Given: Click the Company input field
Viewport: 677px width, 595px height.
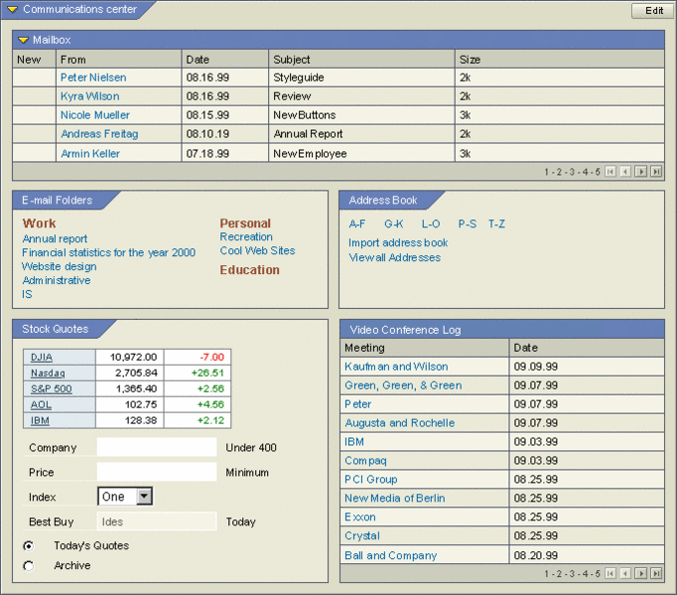Looking at the screenshot, I should tap(156, 448).
